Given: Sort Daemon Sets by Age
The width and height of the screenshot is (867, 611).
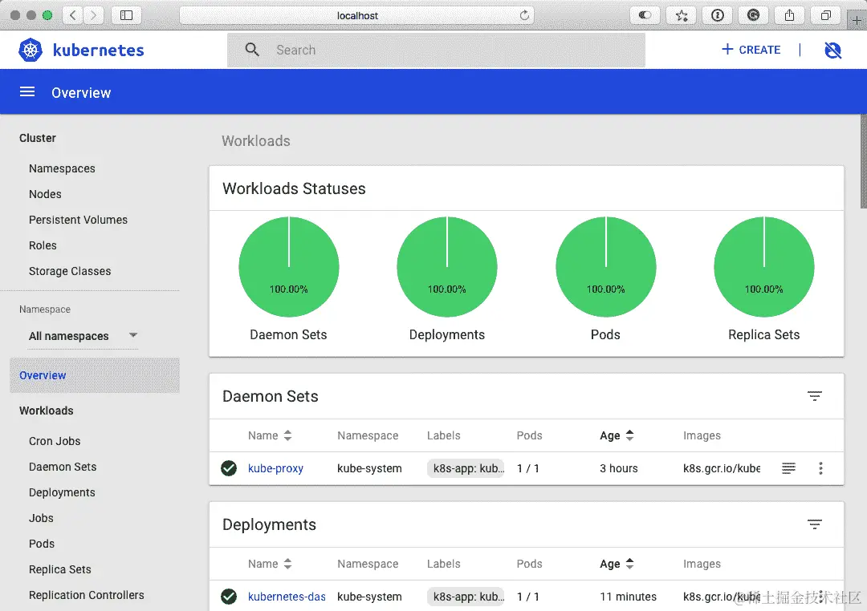Looking at the screenshot, I should coord(617,435).
